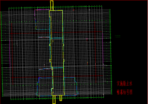The image size is (148, 104).
Task: Select the yellow rectangle protruding at the top
Action: pyautogui.click(x=52, y=5)
